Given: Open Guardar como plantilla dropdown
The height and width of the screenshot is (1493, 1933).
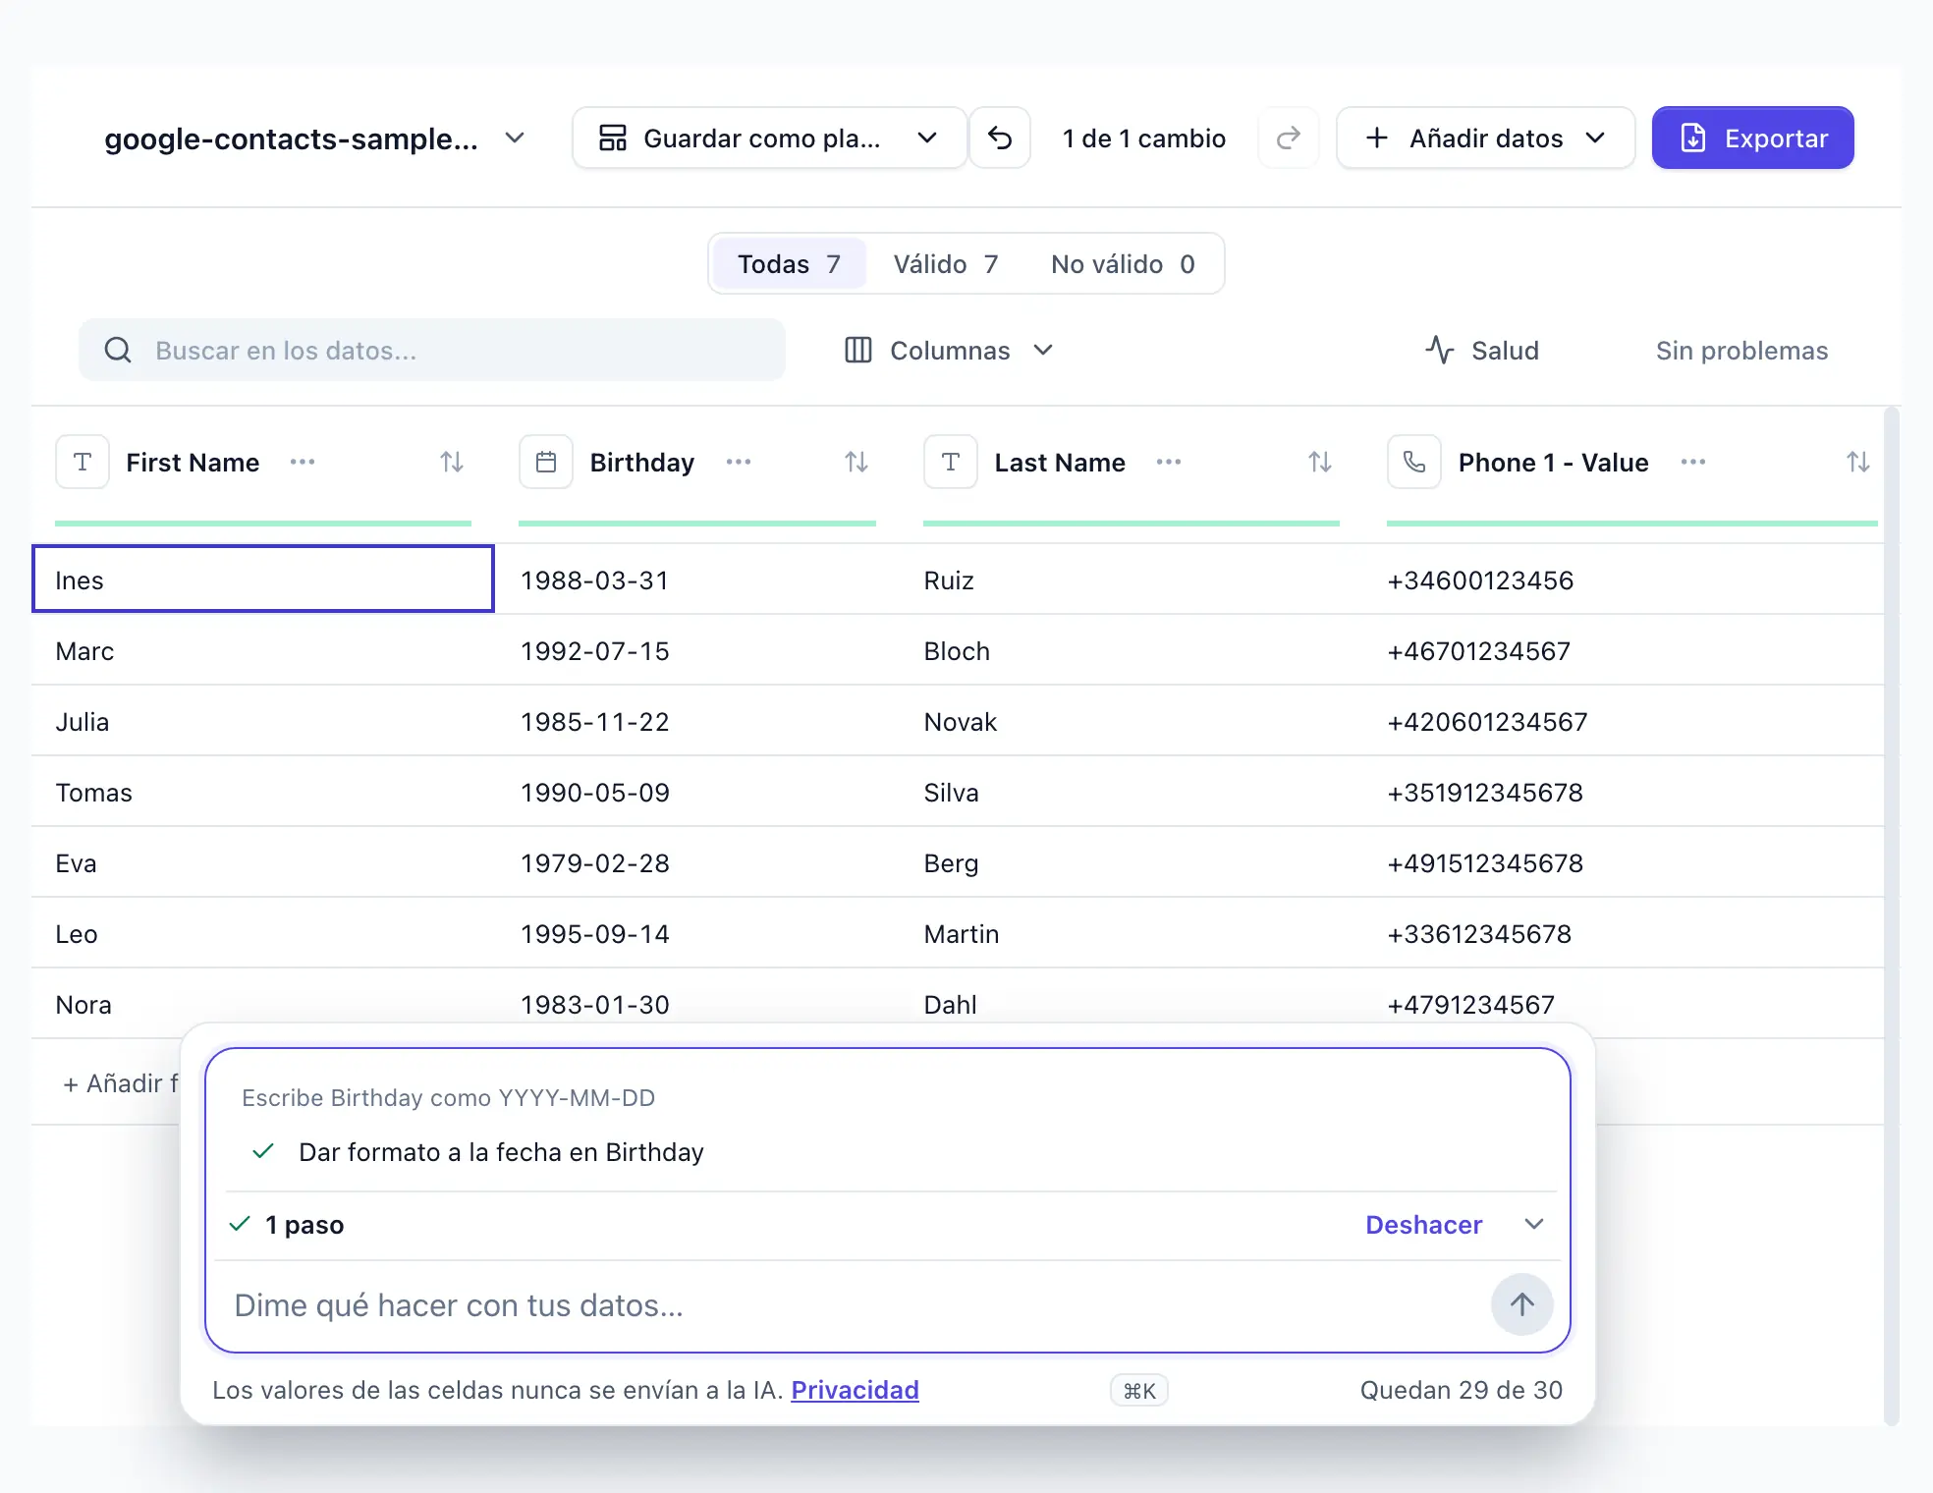Looking at the screenshot, I should tap(770, 138).
